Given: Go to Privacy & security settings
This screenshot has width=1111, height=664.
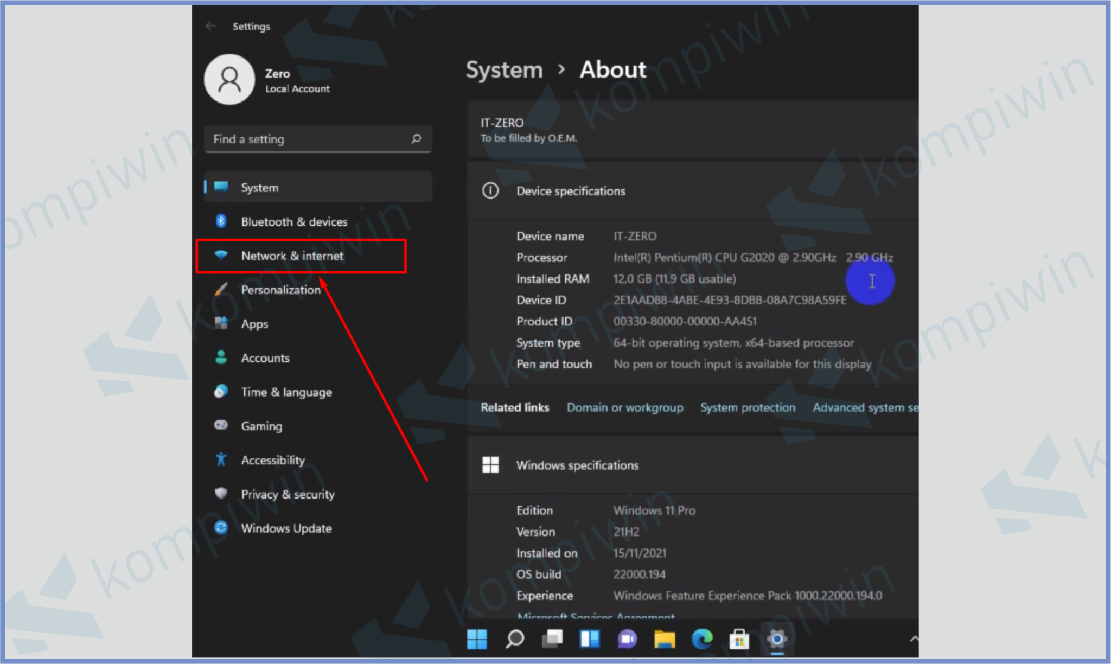Looking at the screenshot, I should point(288,494).
